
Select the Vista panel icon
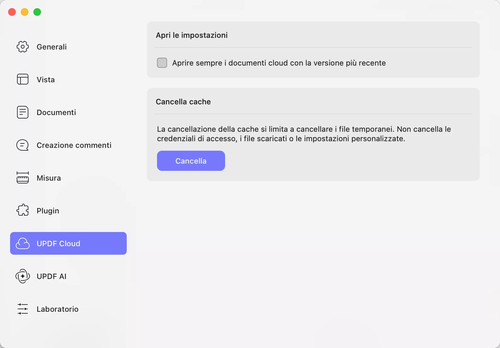click(22, 79)
